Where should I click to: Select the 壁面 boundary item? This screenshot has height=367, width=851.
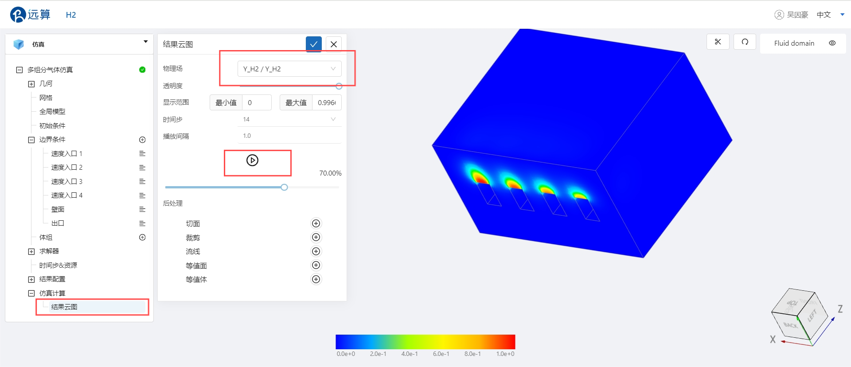click(58, 209)
